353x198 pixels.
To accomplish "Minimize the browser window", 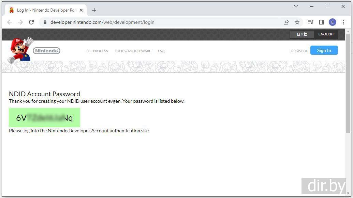I will point(312,6).
